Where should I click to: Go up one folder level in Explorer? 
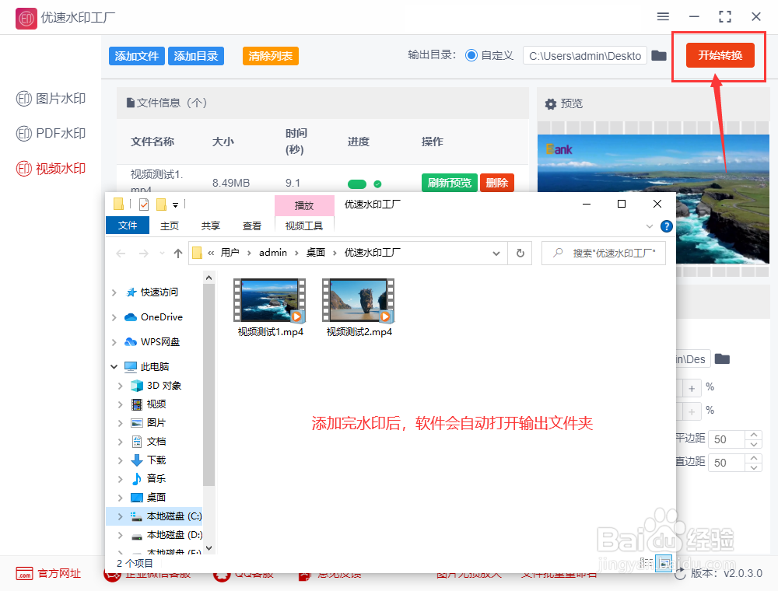177,254
